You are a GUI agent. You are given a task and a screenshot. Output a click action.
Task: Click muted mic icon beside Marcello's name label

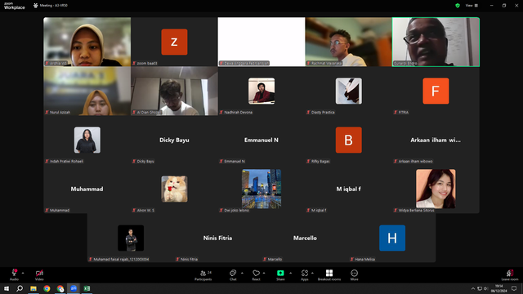265,259
